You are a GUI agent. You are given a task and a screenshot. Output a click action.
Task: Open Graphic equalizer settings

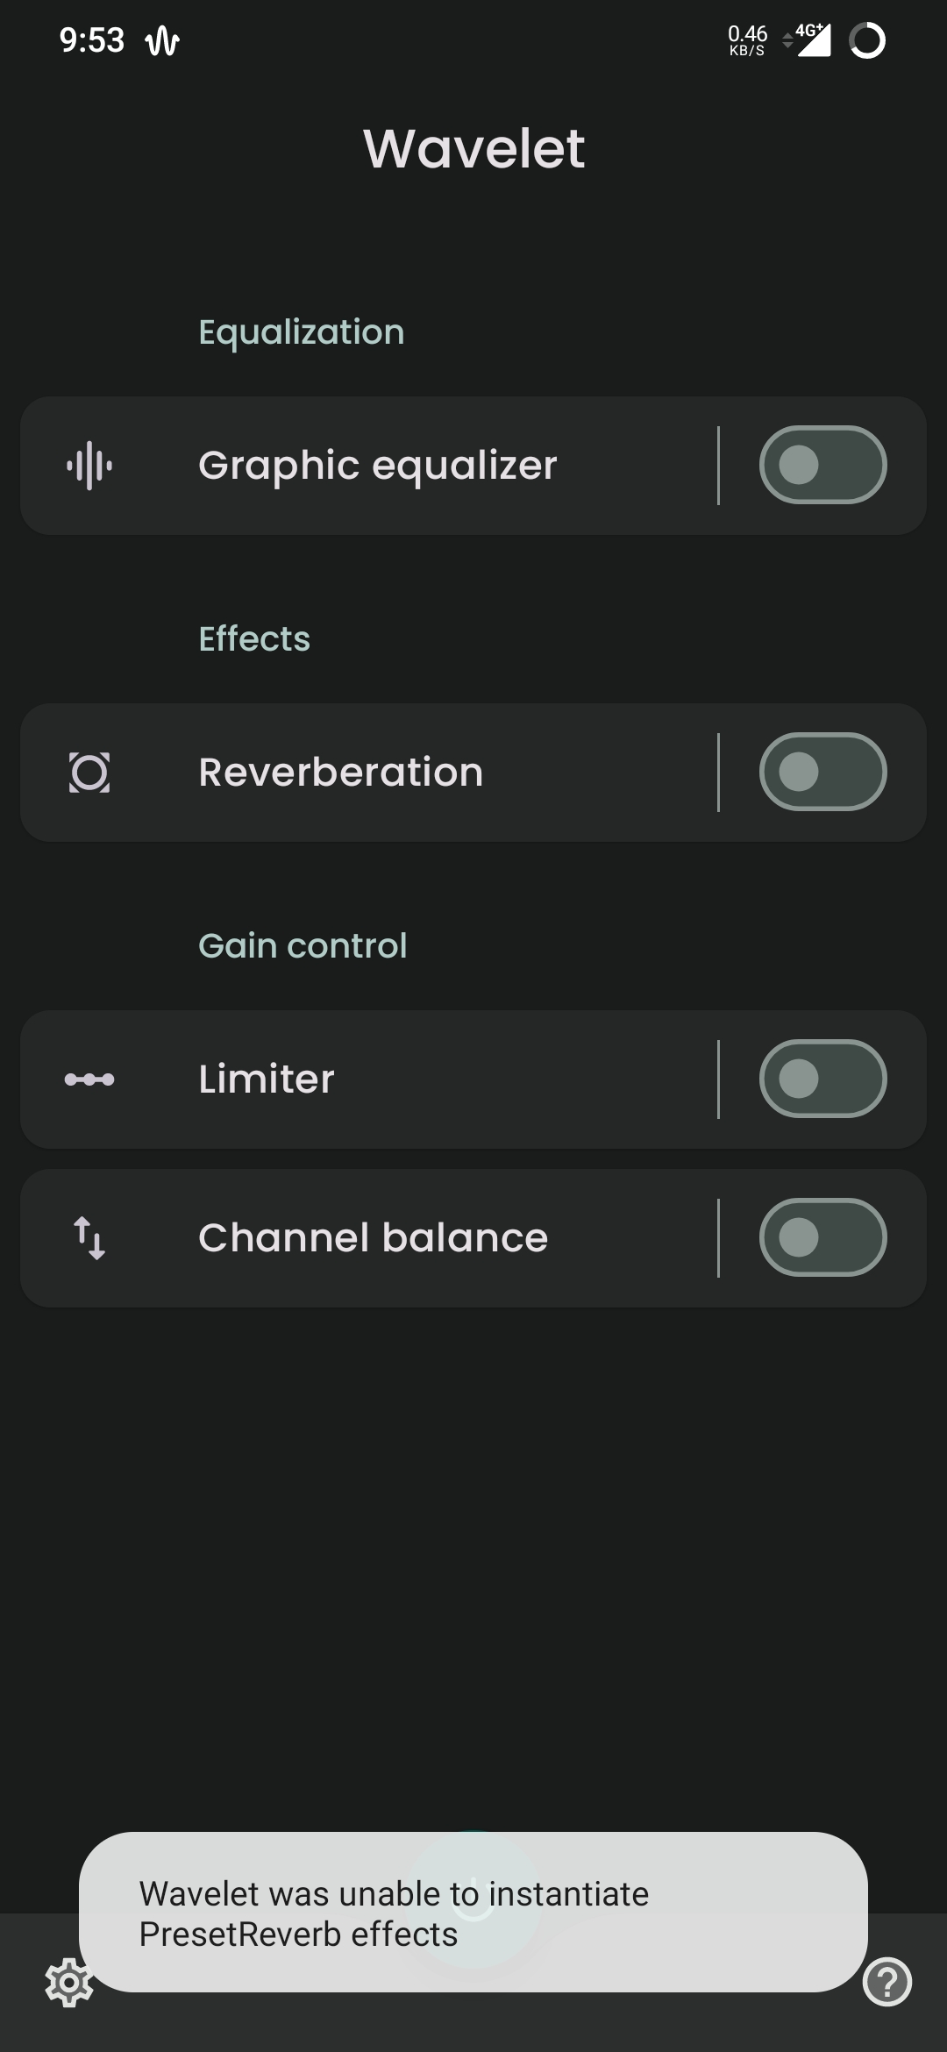tap(368, 466)
